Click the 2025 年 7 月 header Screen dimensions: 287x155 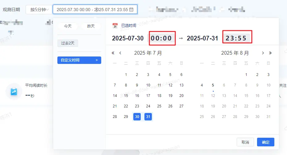point(148,53)
